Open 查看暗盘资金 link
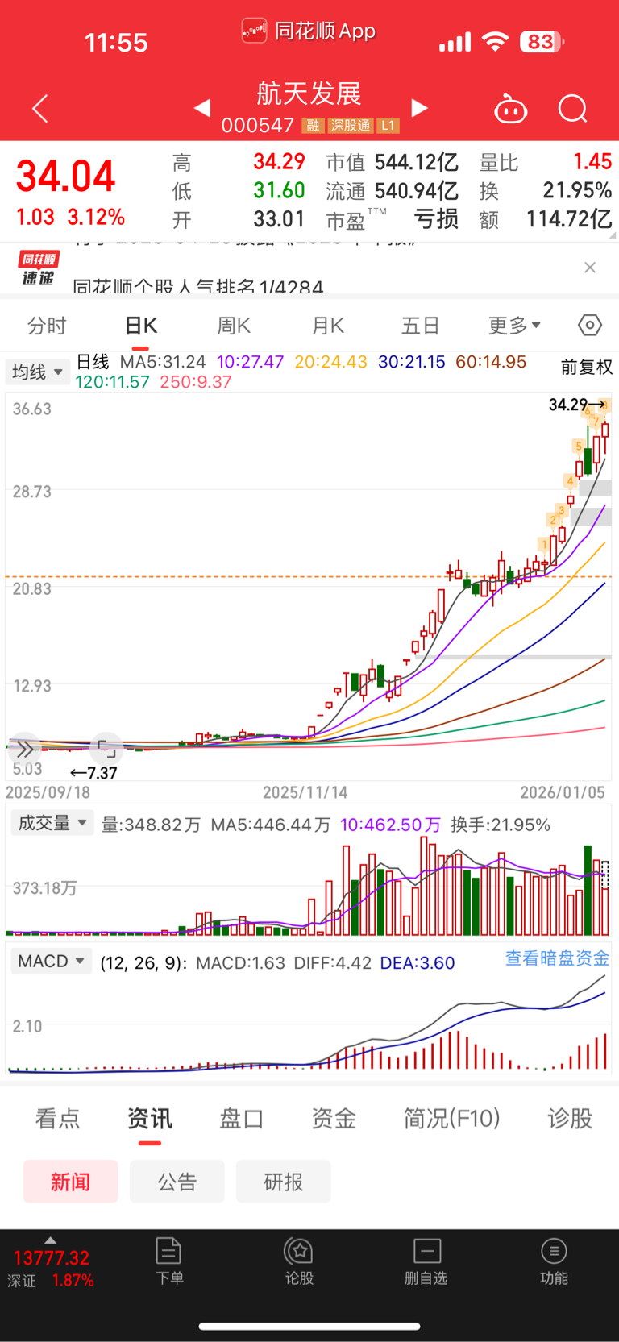 point(557,958)
